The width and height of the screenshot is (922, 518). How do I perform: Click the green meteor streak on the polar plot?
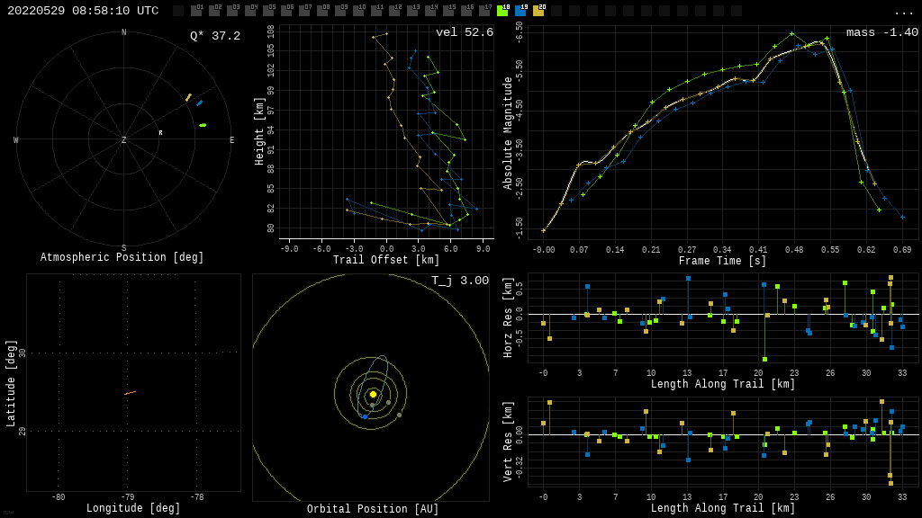(x=203, y=125)
